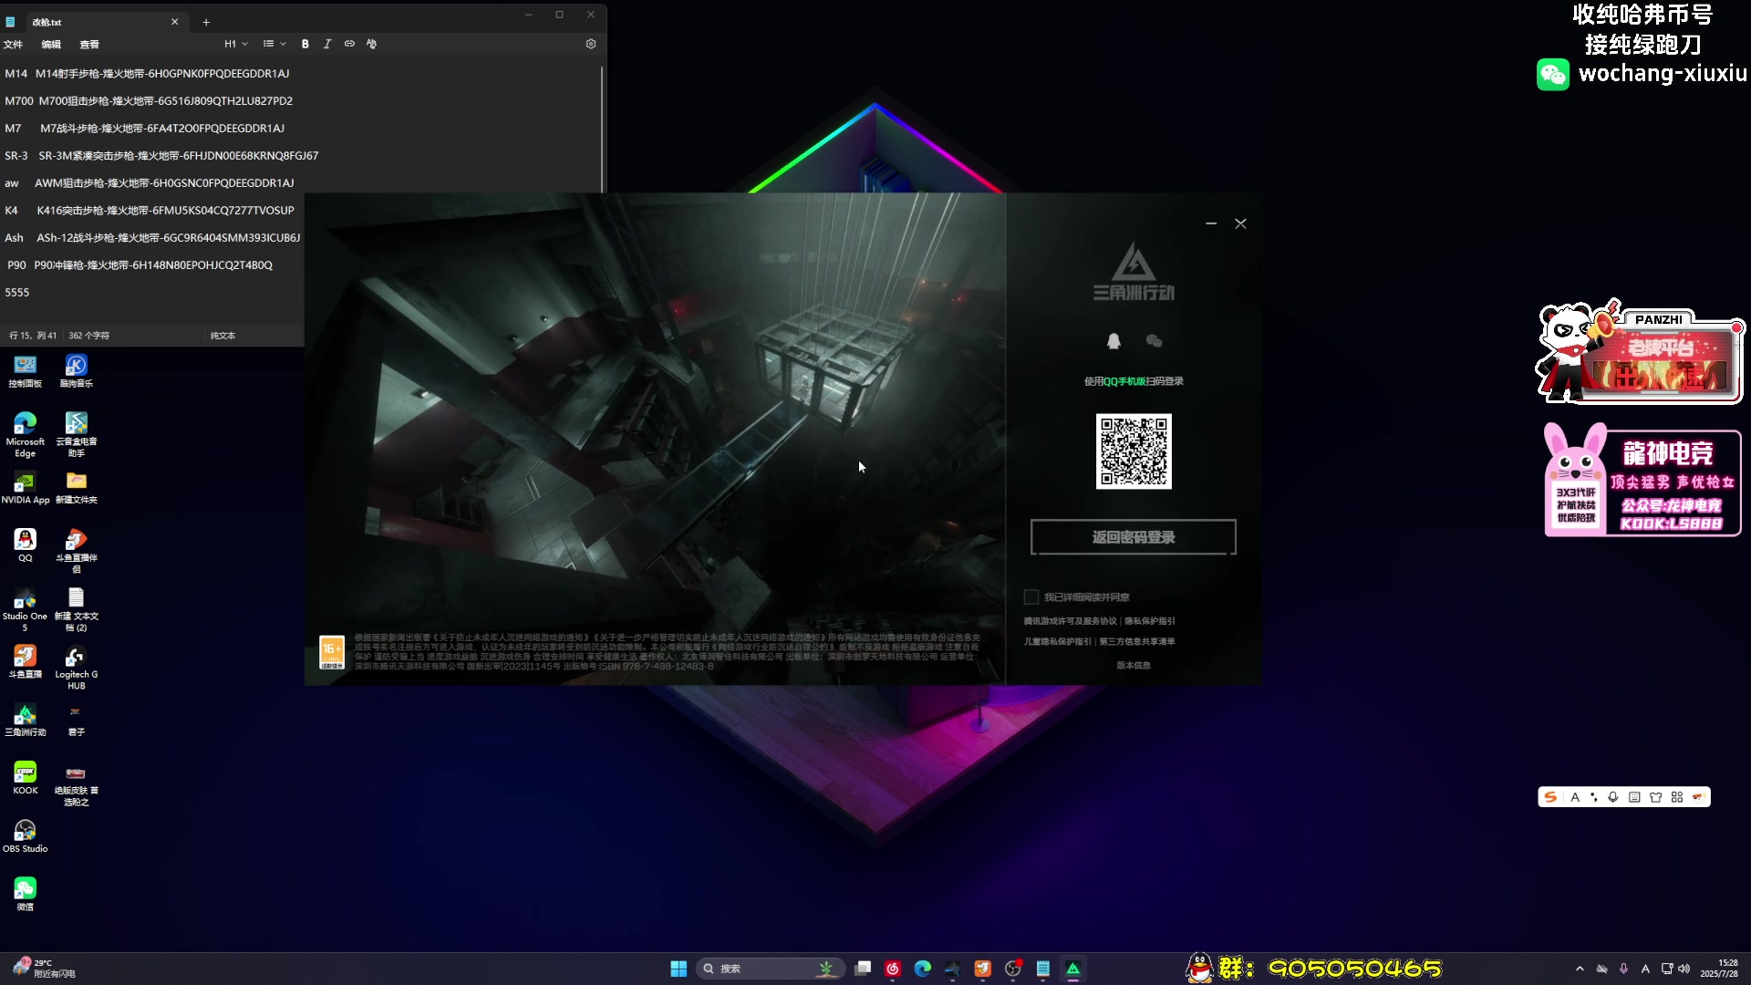This screenshot has height=985, width=1751.
Task: Click 返回密码登录 button
Action: click(1134, 537)
